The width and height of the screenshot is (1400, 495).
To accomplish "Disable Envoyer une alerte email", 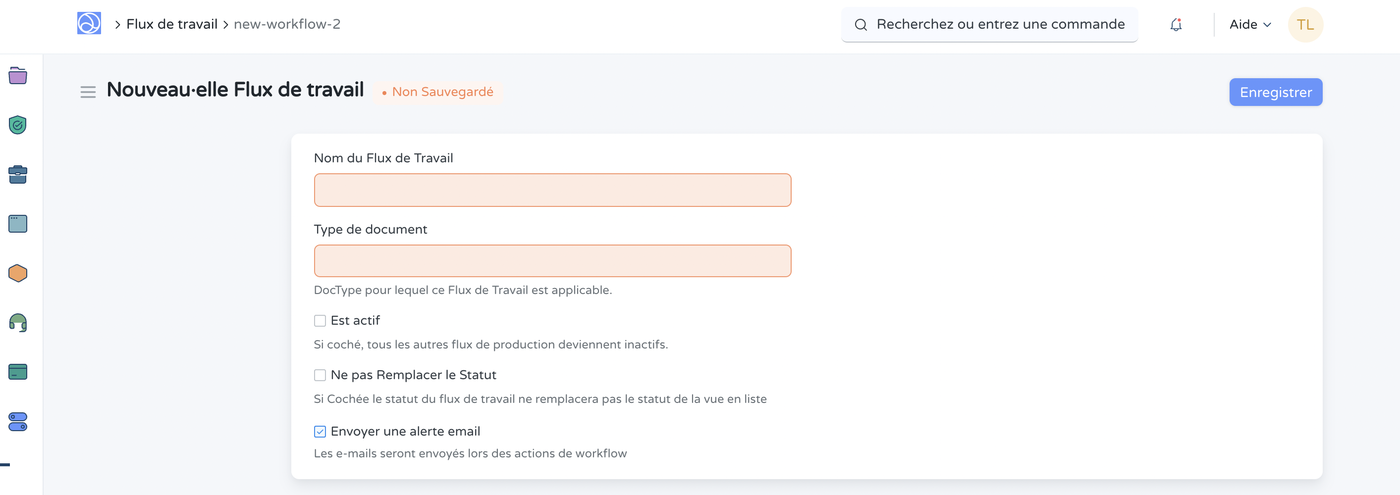I will point(320,431).
